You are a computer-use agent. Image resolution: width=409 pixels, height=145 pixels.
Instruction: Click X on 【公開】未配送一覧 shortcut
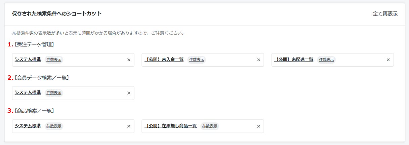pyautogui.click(x=388, y=60)
